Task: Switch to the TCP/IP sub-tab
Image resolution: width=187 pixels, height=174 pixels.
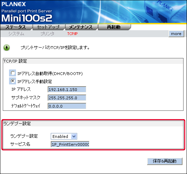Action: coord(72,34)
